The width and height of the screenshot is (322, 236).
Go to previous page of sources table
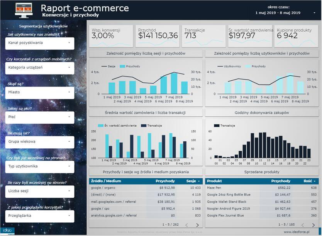(186, 225)
